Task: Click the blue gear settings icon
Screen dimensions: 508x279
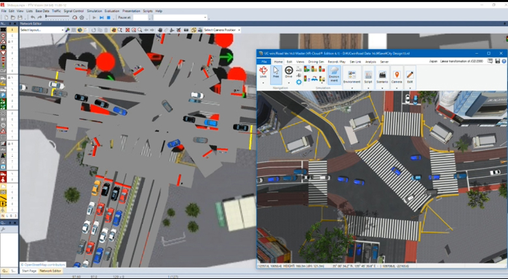Action: click(x=299, y=82)
